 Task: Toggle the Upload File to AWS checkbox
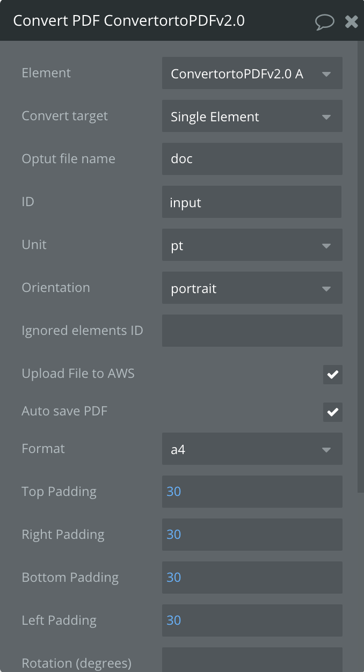pos(332,375)
